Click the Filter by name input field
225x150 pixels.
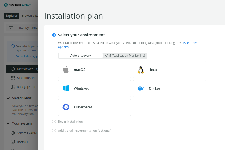pyautogui.click(x=27, y=28)
